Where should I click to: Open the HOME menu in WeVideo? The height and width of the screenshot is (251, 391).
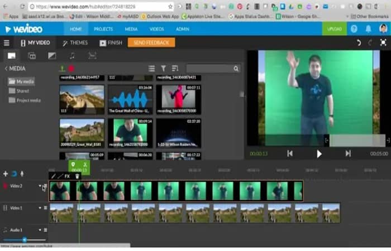(76, 29)
